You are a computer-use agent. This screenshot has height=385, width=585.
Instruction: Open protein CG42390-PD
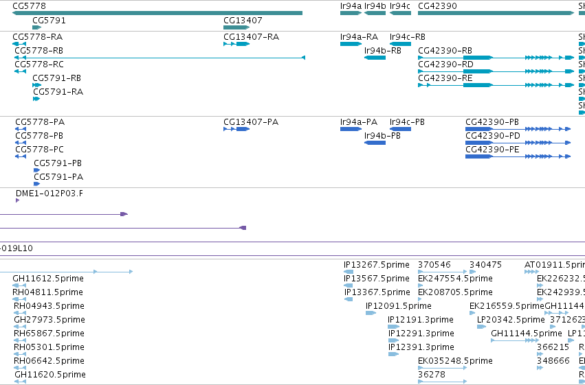coord(518,143)
